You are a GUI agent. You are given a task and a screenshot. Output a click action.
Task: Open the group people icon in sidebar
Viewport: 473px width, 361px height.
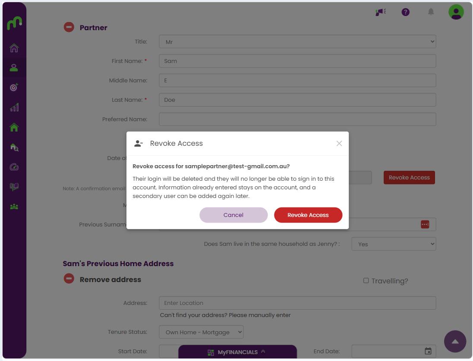[14, 207]
